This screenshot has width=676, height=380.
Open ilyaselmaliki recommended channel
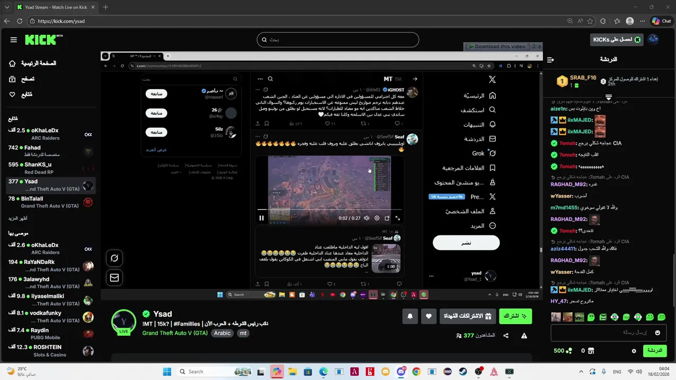51,300
